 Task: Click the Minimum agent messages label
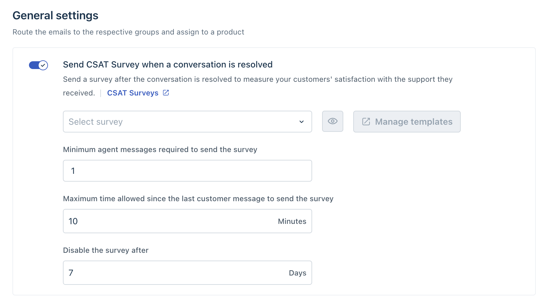[160, 150]
